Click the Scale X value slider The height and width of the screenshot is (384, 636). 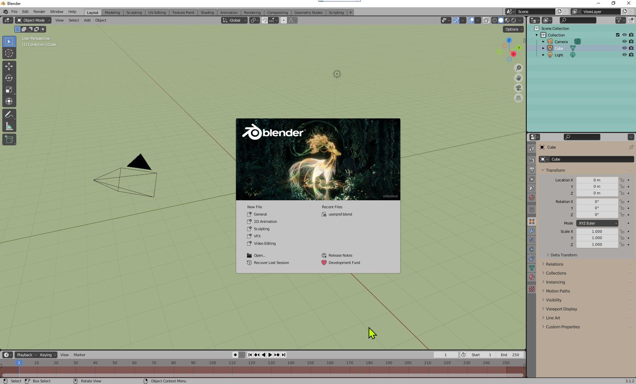tap(597, 231)
